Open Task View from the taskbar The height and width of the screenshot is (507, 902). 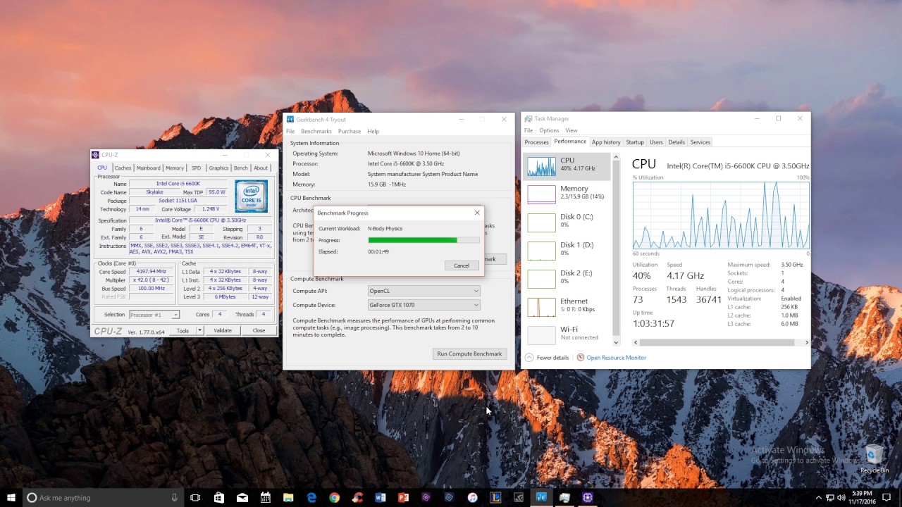(195, 498)
